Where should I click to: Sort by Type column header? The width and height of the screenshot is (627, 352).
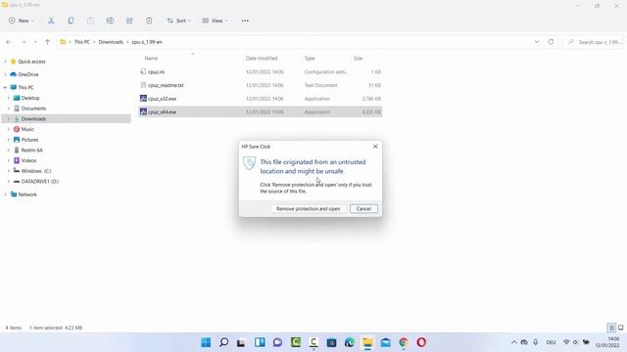point(310,59)
